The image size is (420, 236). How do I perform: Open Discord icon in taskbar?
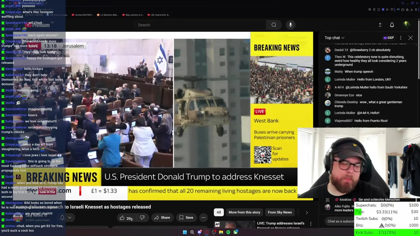pos(199,232)
